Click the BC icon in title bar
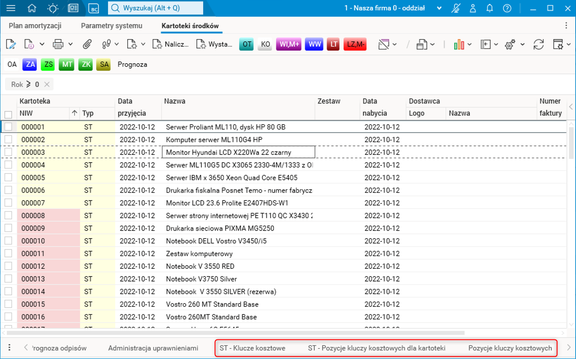This screenshot has height=359, width=576. pos(93,8)
